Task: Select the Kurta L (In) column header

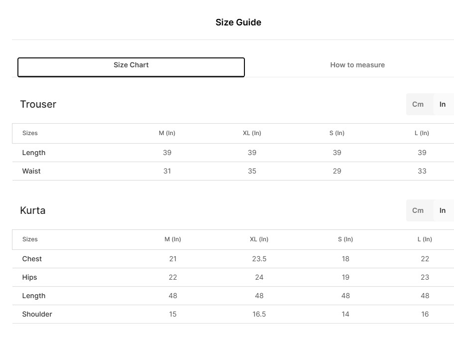Action: pyautogui.click(x=425, y=239)
